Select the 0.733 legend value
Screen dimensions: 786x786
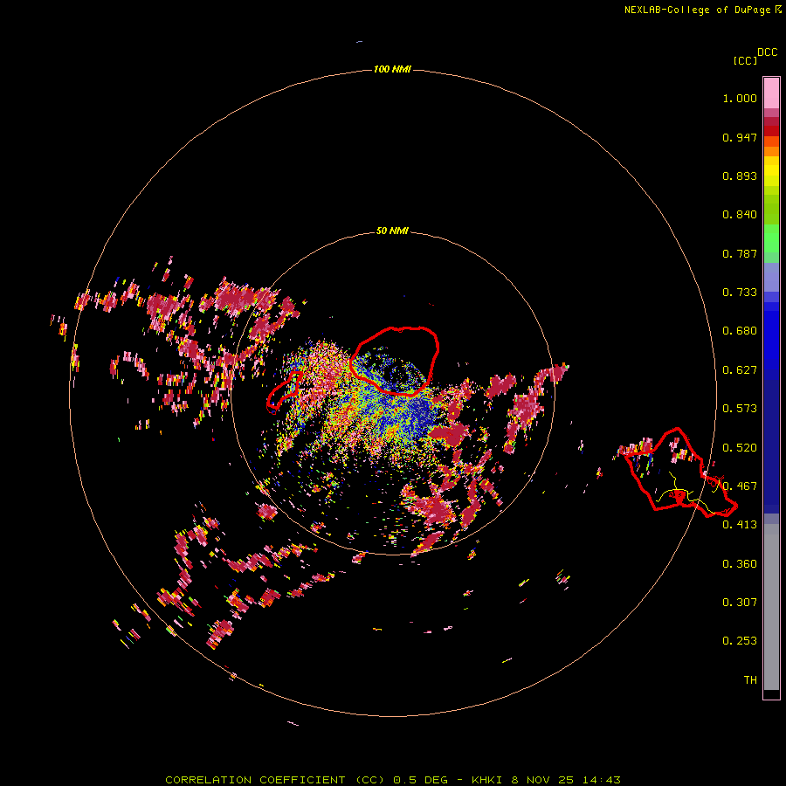click(740, 293)
